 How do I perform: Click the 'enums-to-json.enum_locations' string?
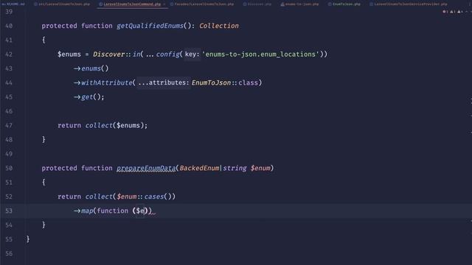(x=260, y=54)
